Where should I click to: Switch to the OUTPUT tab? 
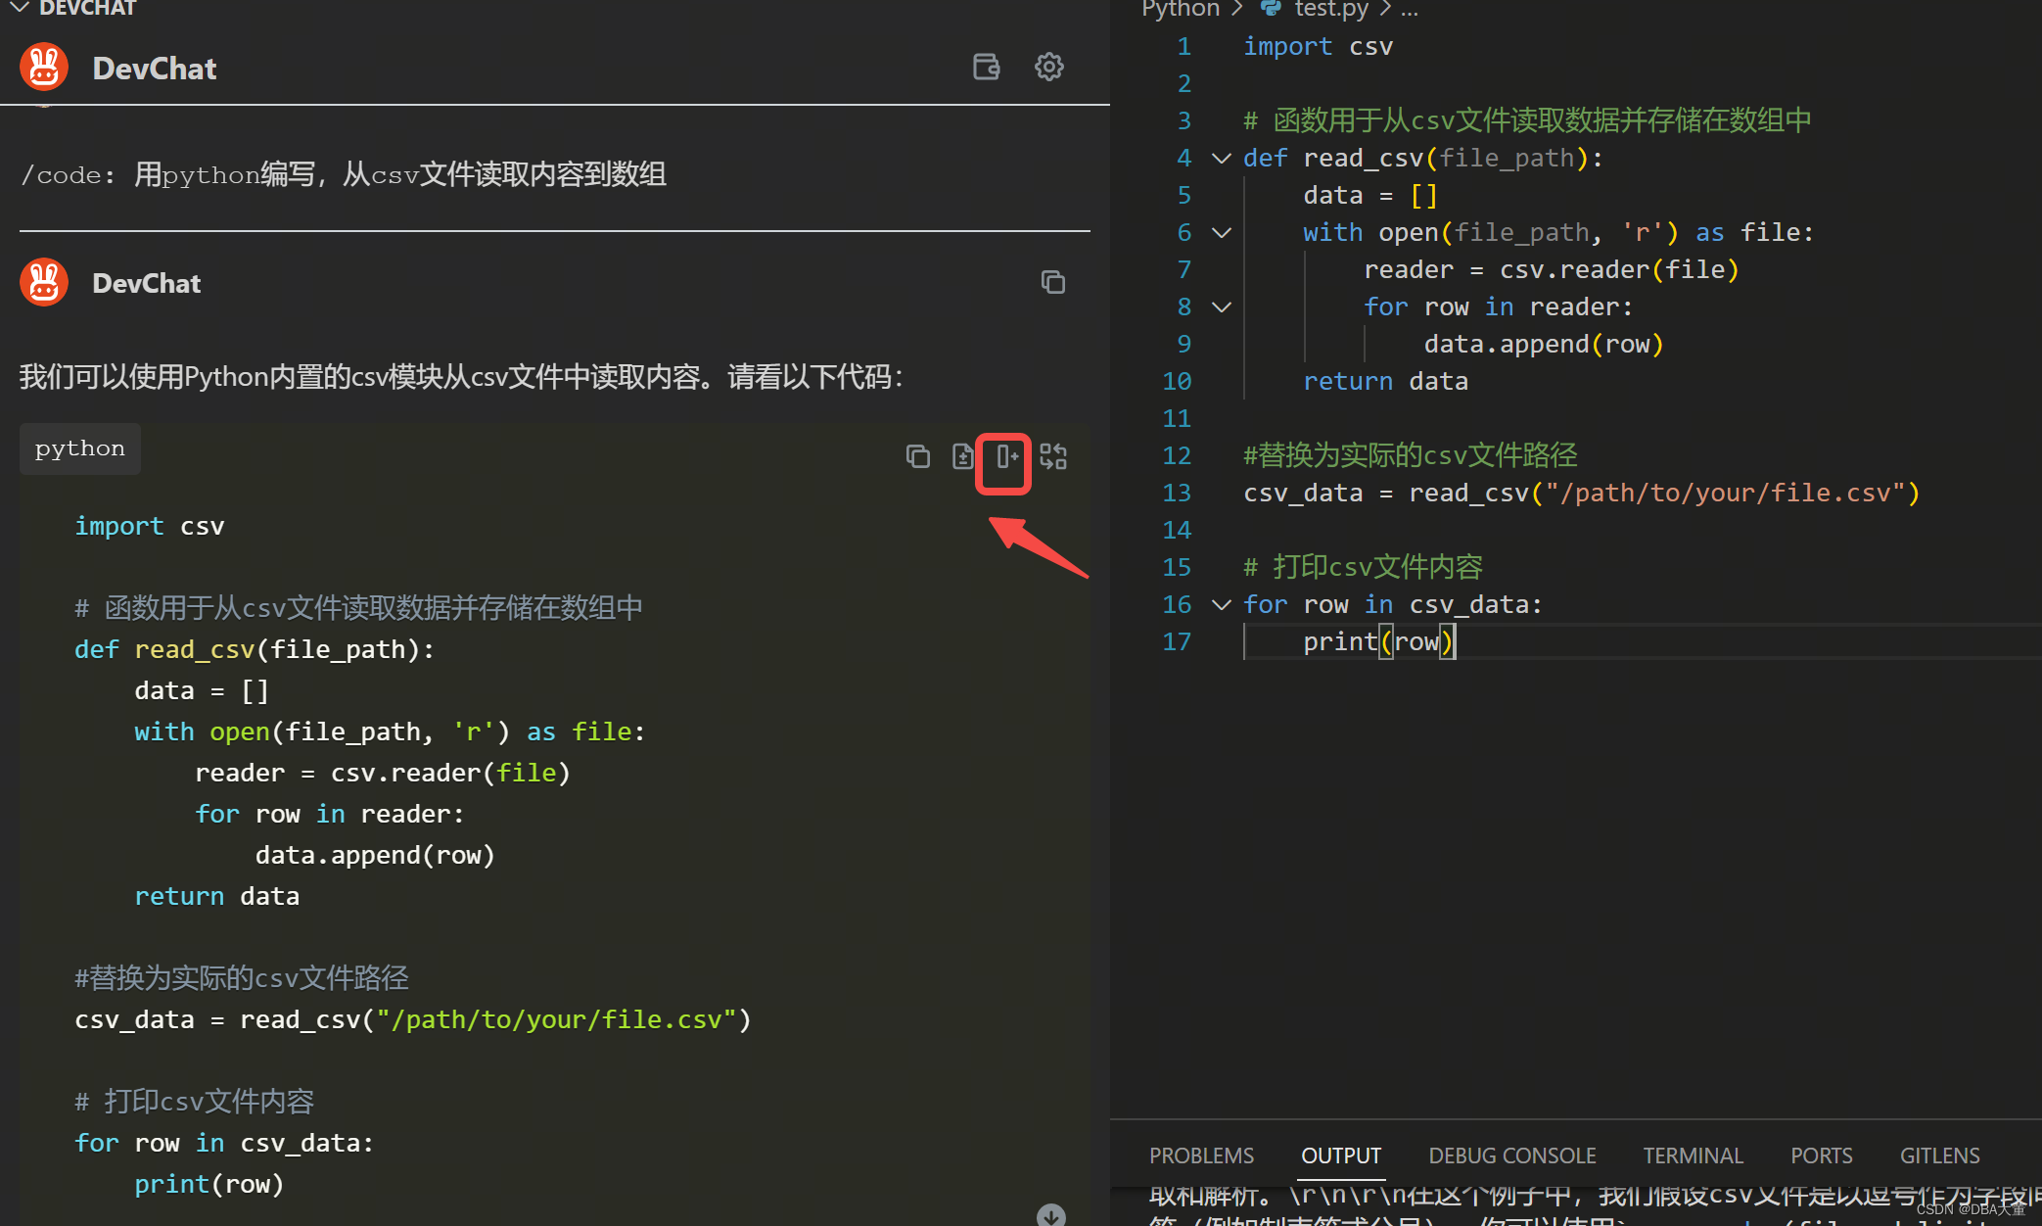click(1341, 1155)
